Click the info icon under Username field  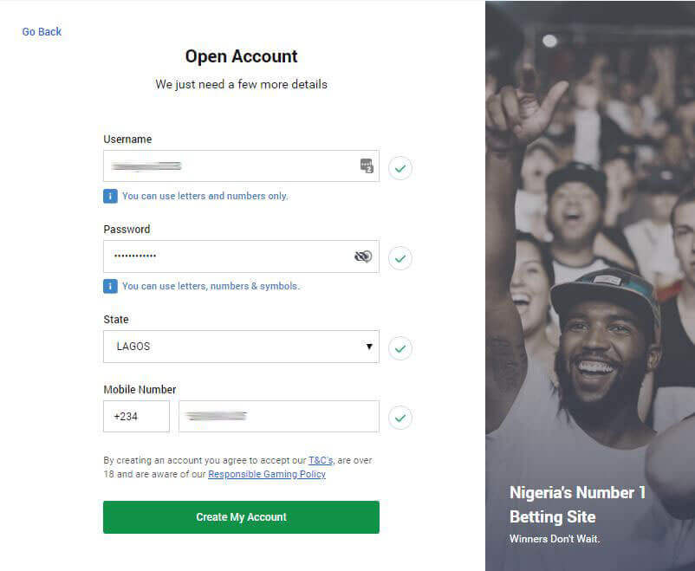coord(110,196)
